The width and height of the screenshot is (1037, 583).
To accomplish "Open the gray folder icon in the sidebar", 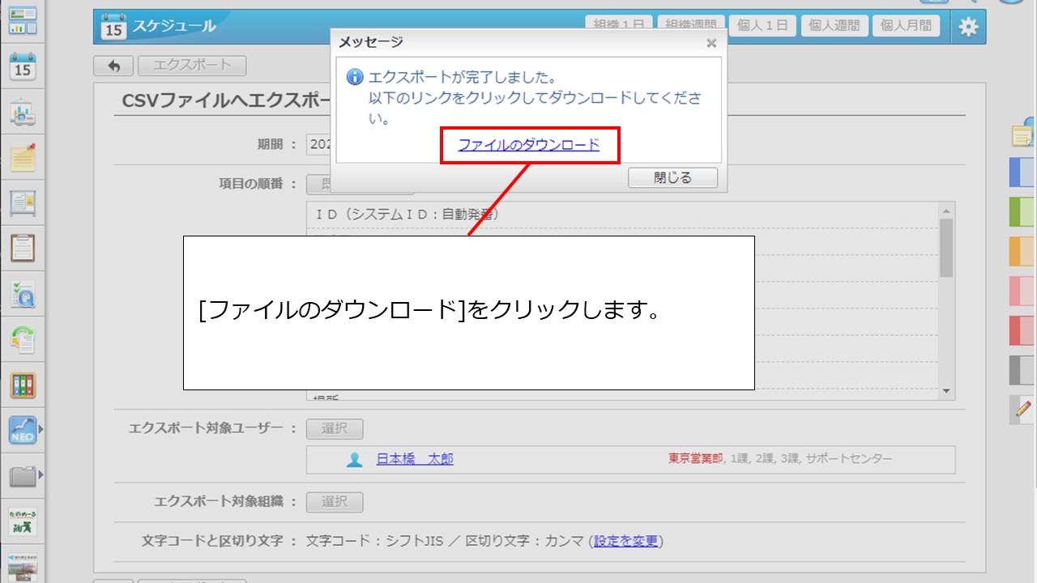I will coord(23,475).
